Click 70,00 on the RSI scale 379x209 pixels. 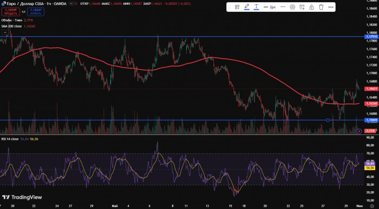370,153
